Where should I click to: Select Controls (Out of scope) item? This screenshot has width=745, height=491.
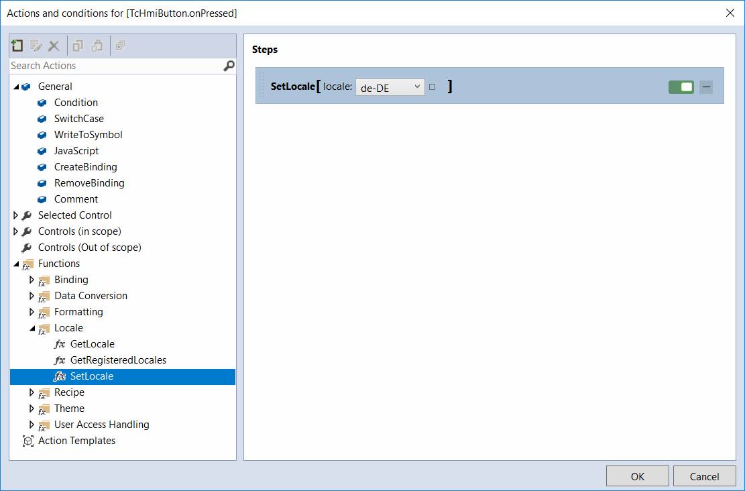pyautogui.click(x=89, y=248)
